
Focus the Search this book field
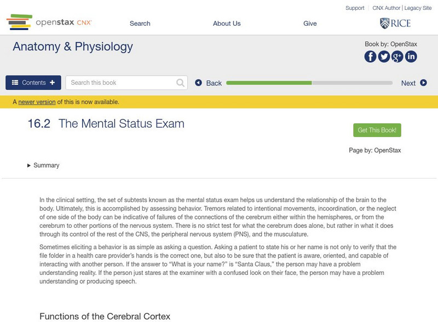coord(122,83)
